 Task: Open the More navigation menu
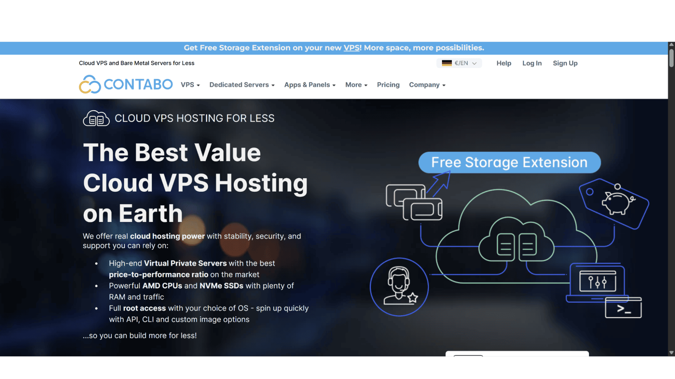356,85
